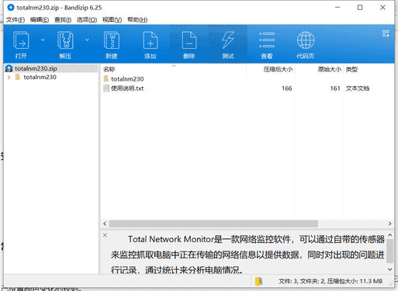Image resolution: width=398 pixels, height=291 pixels.
Task: Add files using the 添加 icon
Action: (151, 44)
